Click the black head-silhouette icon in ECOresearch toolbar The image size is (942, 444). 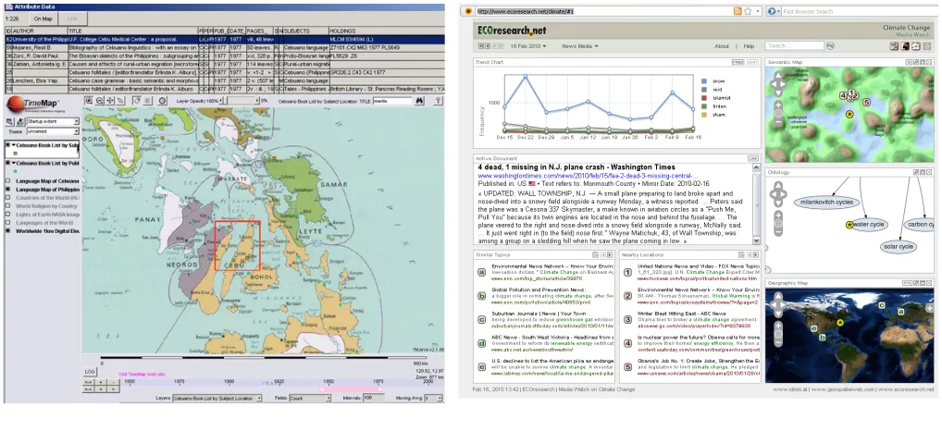click(905, 46)
